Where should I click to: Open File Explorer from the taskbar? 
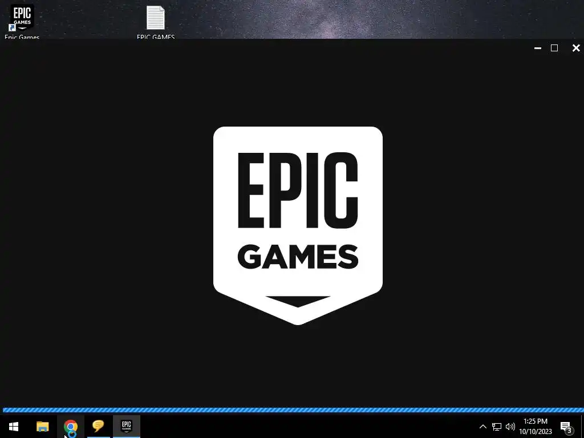[42, 427]
